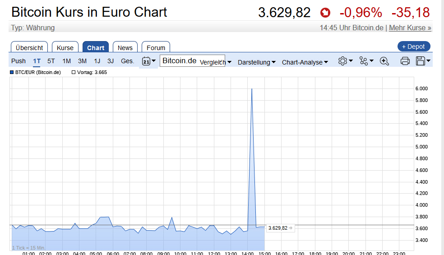
Task: Open dropdown arrow next to gear icon
Action: click(x=351, y=60)
